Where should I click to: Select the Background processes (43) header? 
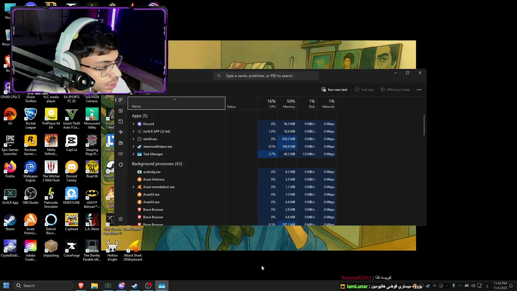(157, 164)
